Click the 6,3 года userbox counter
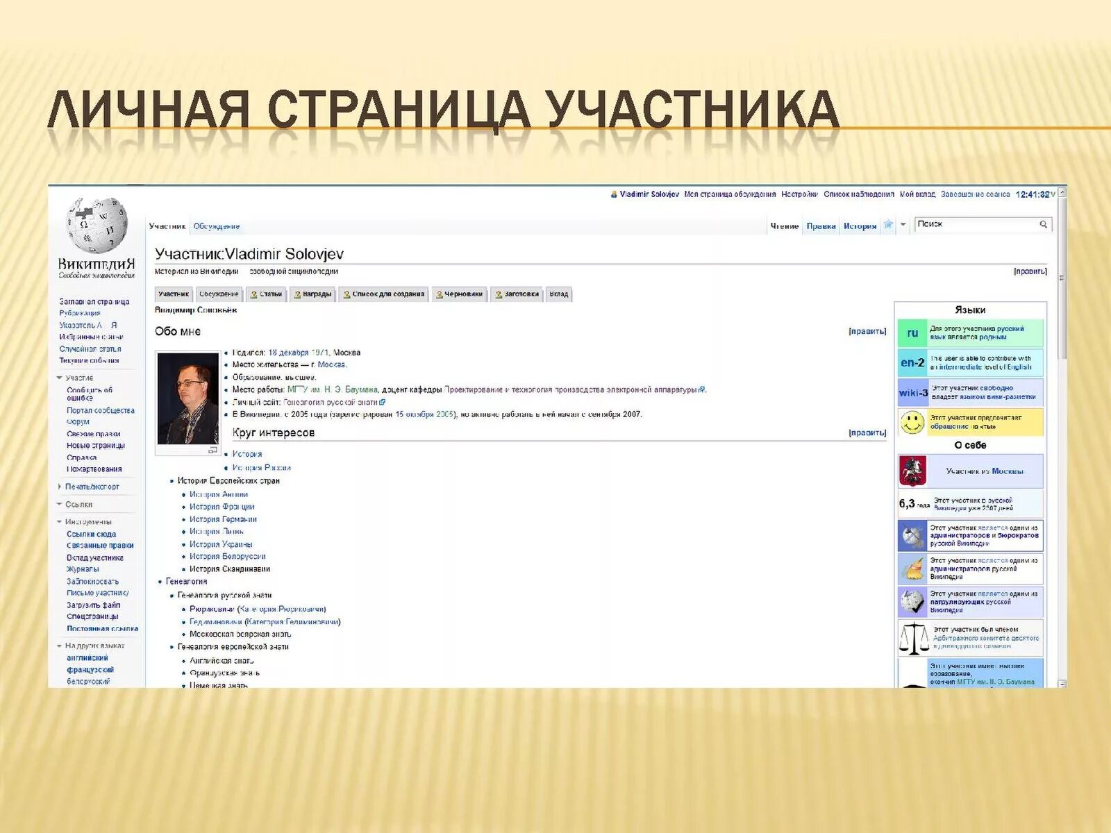The width and height of the screenshot is (1111, 833). [x=914, y=504]
